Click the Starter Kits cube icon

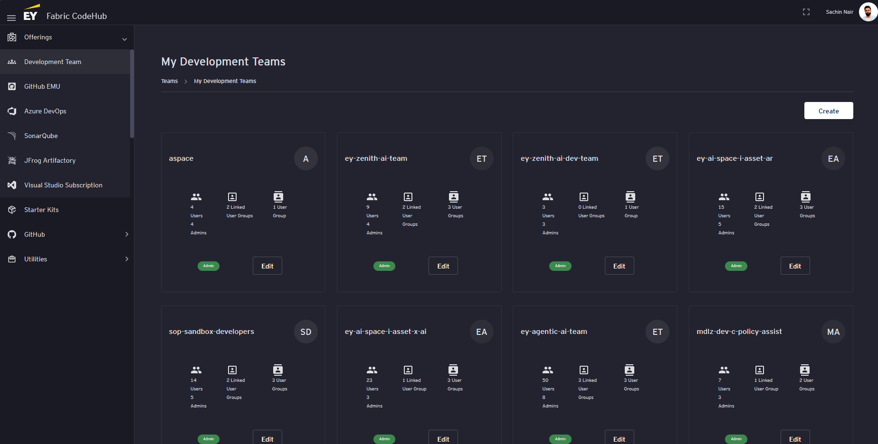[12, 210]
